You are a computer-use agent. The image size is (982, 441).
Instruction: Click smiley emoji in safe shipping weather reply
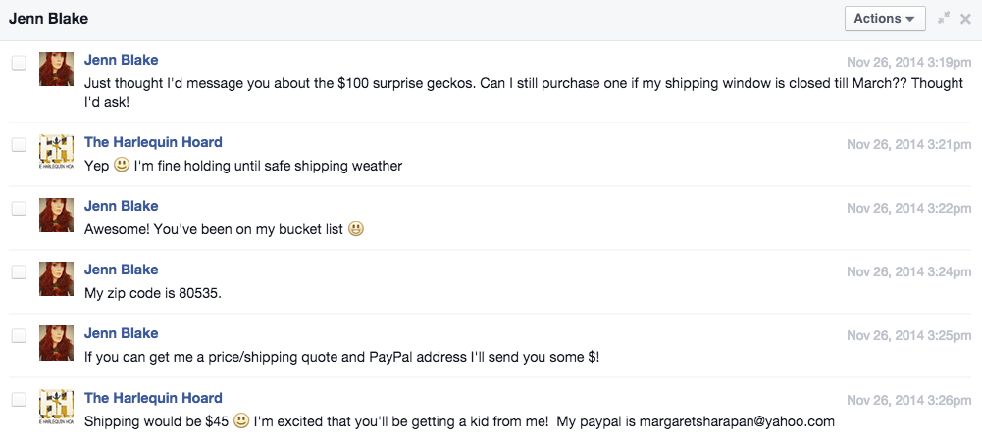pyautogui.click(x=122, y=166)
